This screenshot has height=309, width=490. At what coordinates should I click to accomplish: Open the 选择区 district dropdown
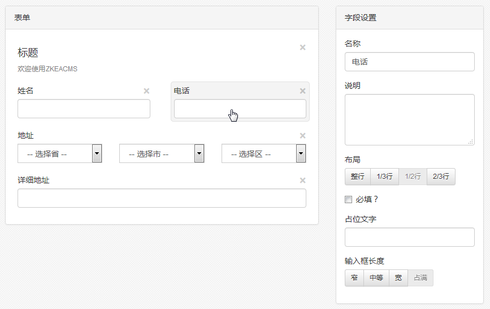coord(264,153)
